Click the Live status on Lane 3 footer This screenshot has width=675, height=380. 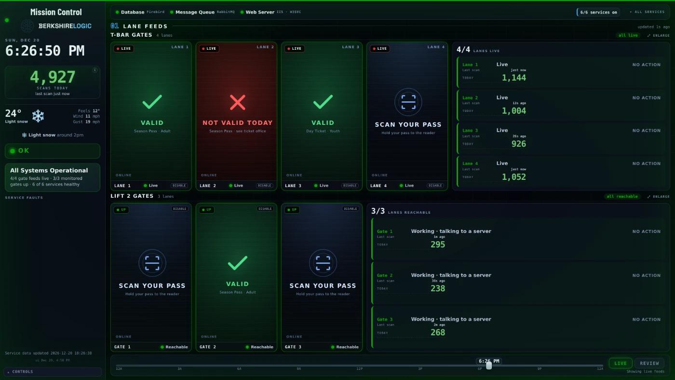(x=321, y=186)
